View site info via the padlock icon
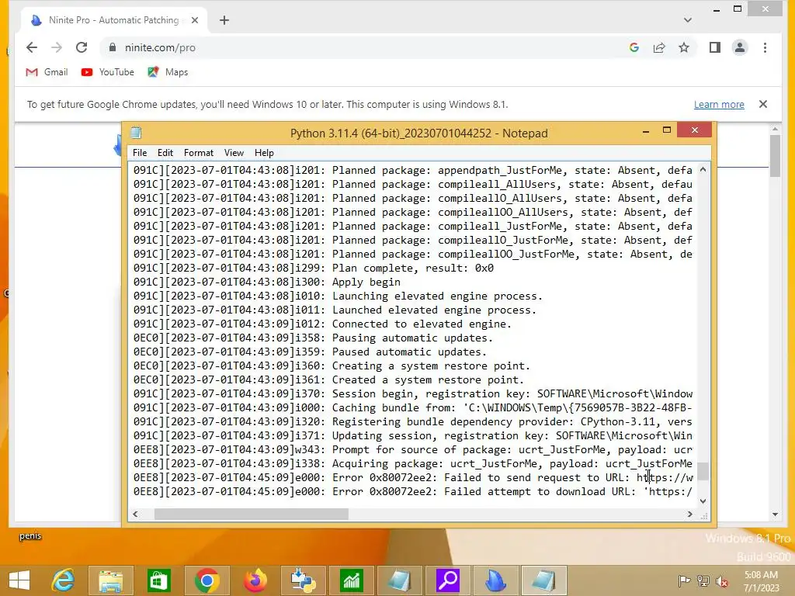 113,47
